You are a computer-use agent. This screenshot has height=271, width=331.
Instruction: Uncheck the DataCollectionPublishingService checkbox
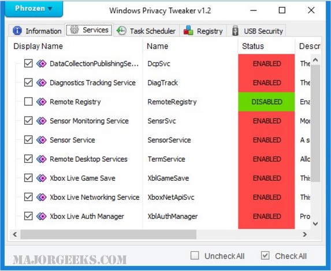28,64
